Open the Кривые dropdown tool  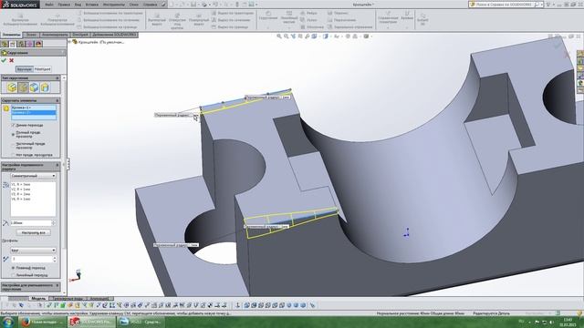coord(407,18)
